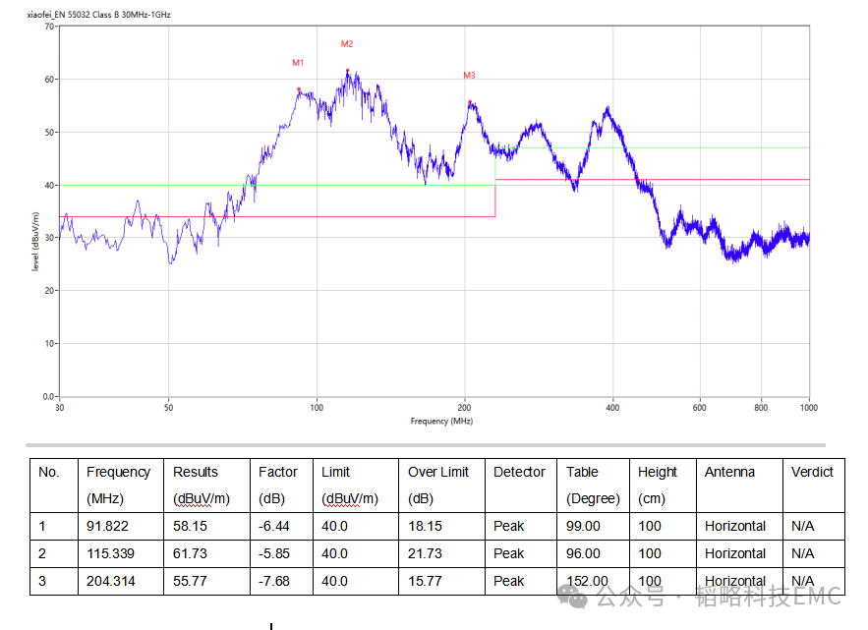Screen dimensions: 868x630
Task: Select the Frequency column header in table
Action: tap(118, 472)
